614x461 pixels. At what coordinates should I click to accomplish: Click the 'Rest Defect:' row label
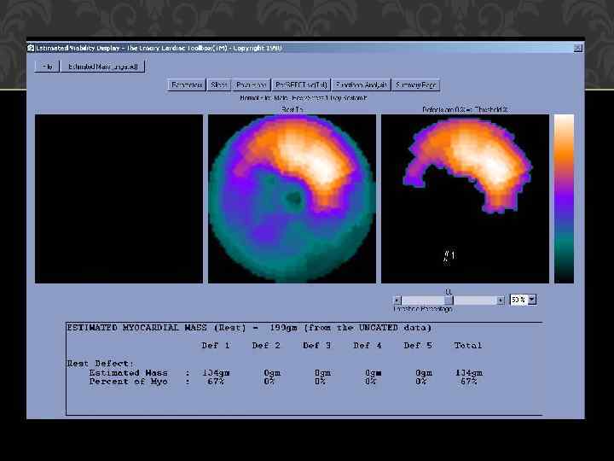coord(101,364)
